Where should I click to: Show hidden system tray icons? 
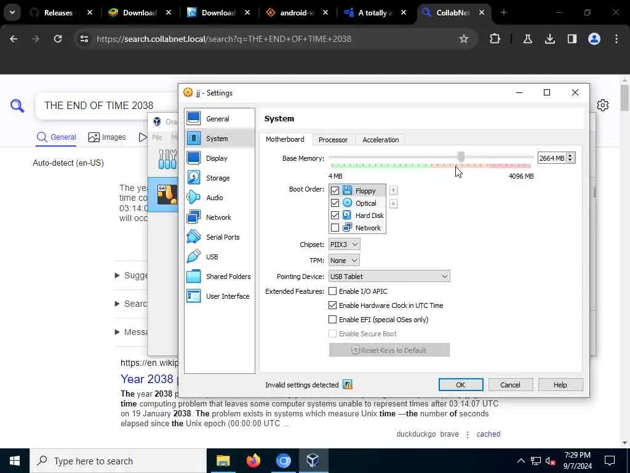(520, 461)
